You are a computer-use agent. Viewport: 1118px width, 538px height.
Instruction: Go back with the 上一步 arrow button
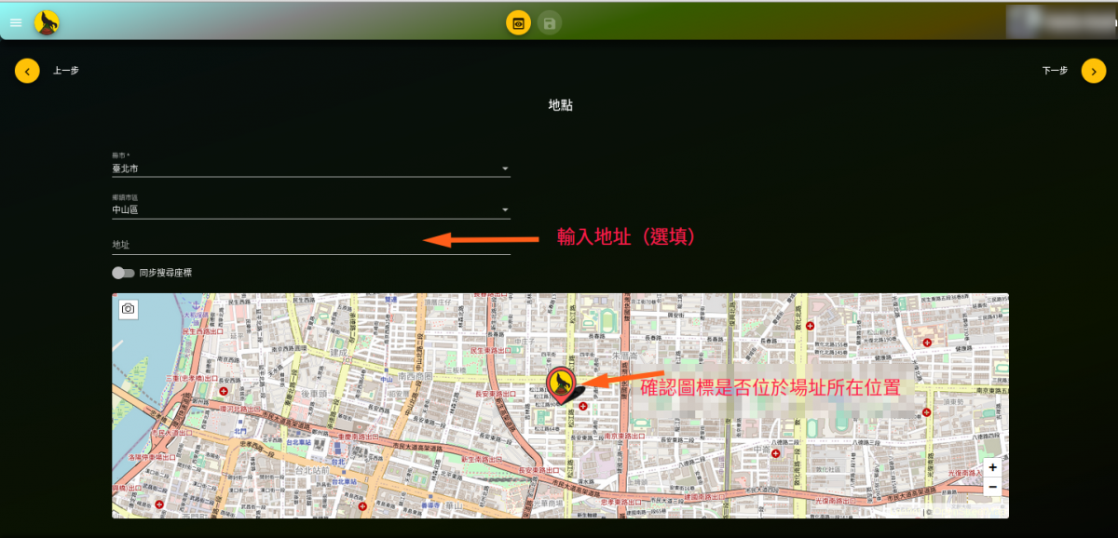point(27,70)
